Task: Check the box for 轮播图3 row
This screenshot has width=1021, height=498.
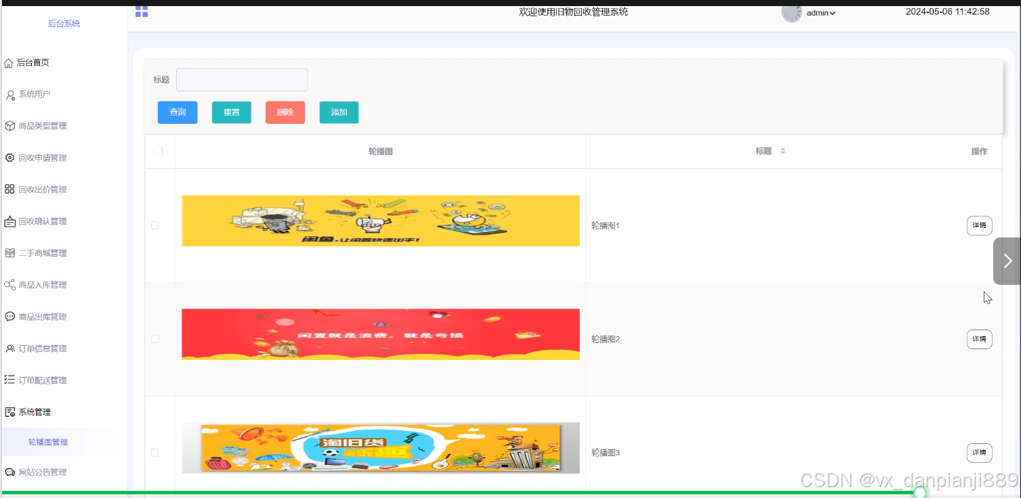Action: [154, 453]
